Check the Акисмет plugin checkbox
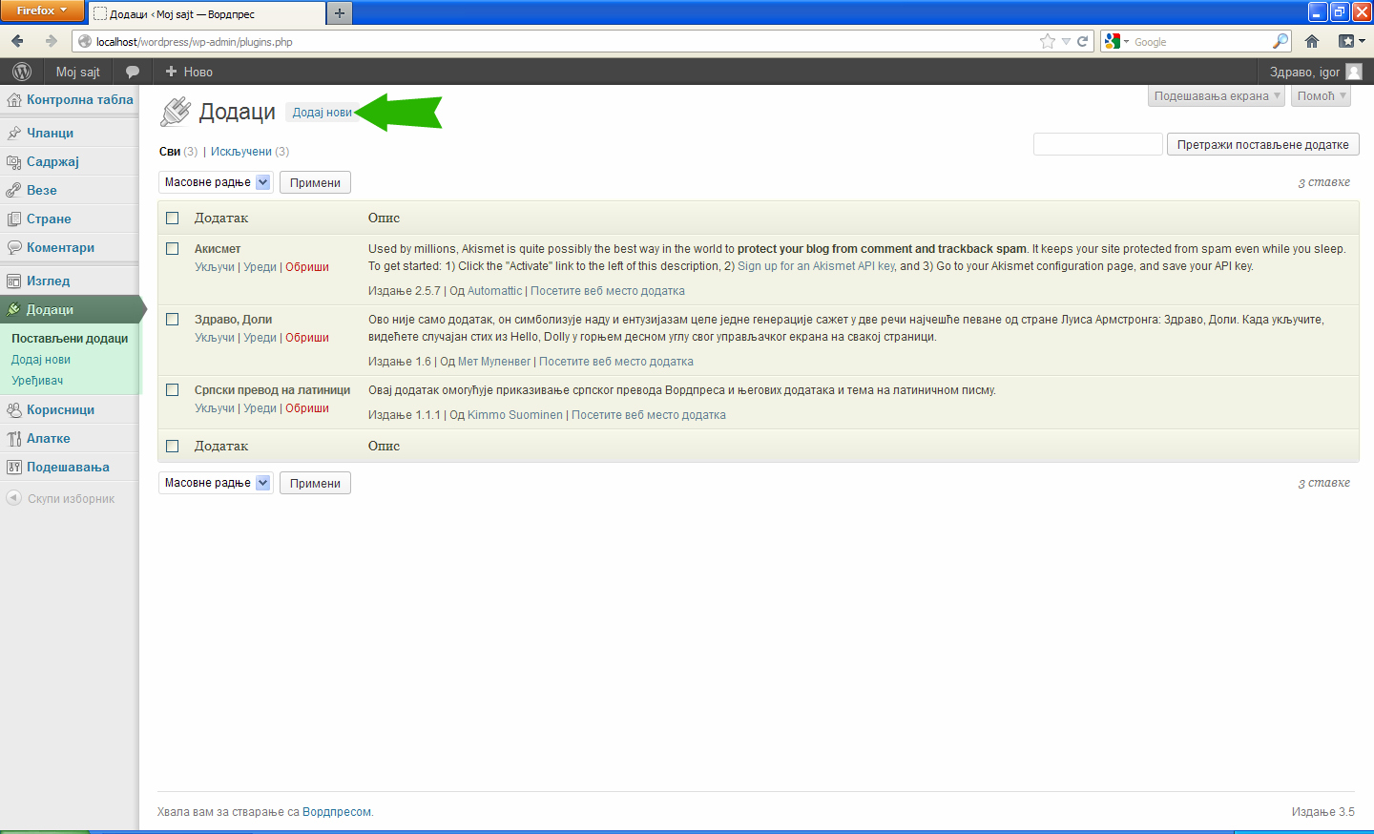Screen dimensions: 1374x834 click(173, 248)
